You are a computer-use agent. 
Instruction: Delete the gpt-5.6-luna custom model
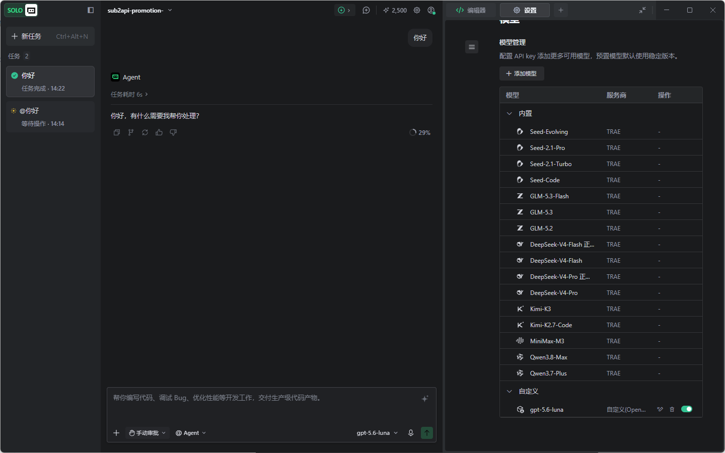click(x=672, y=409)
